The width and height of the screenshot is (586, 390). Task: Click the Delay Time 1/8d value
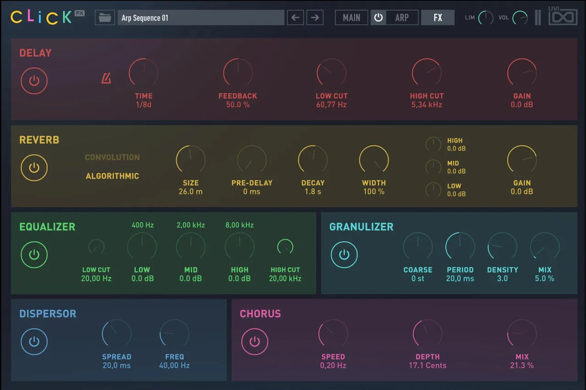coord(144,105)
